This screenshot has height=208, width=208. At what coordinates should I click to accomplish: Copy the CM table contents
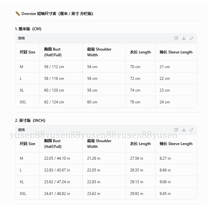(x=176, y=38)
